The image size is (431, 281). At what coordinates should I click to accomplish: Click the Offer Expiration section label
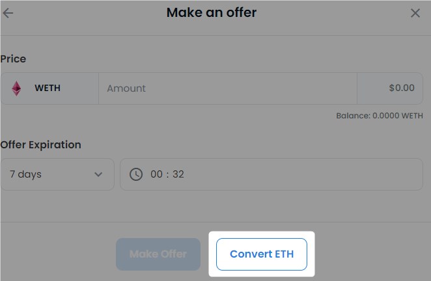40,145
